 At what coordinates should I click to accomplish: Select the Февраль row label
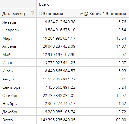[10, 30]
